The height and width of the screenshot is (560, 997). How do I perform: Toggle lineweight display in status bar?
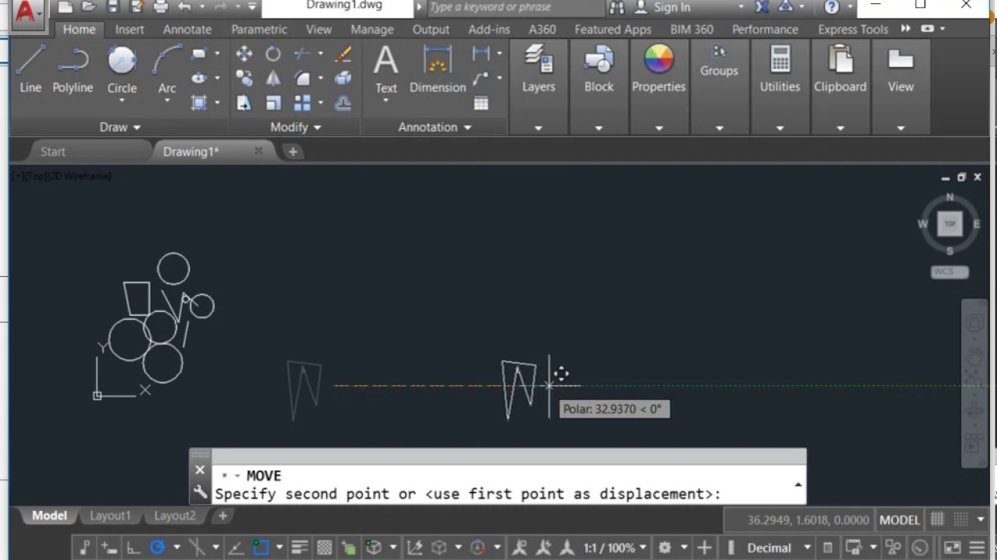coord(300,548)
